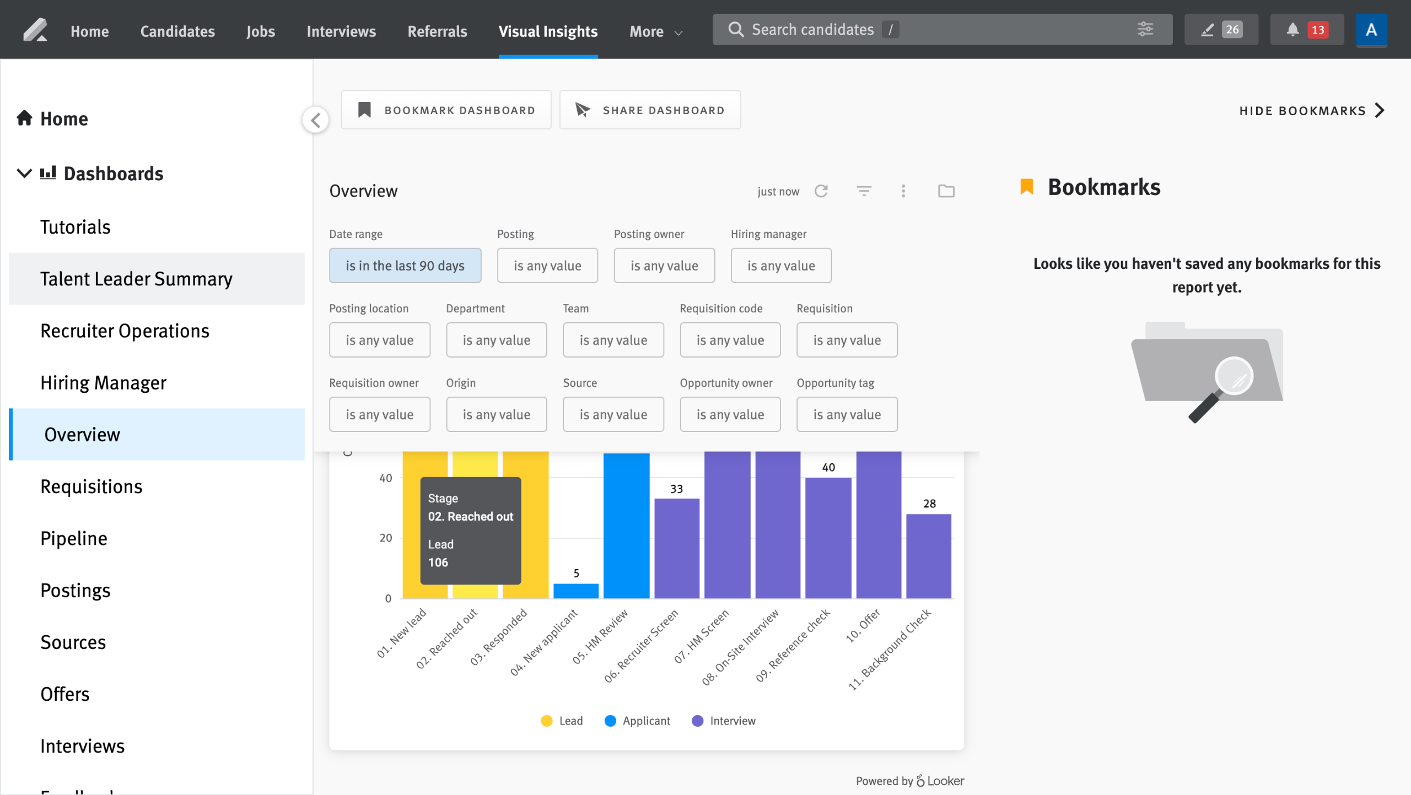Image resolution: width=1411 pixels, height=795 pixels.
Task: Click the dashboard refresh icon
Action: pyautogui.click(x=821, y=191)
